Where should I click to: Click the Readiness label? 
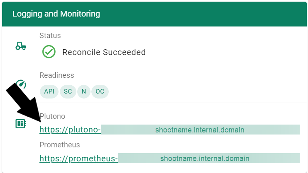(56, 75)
